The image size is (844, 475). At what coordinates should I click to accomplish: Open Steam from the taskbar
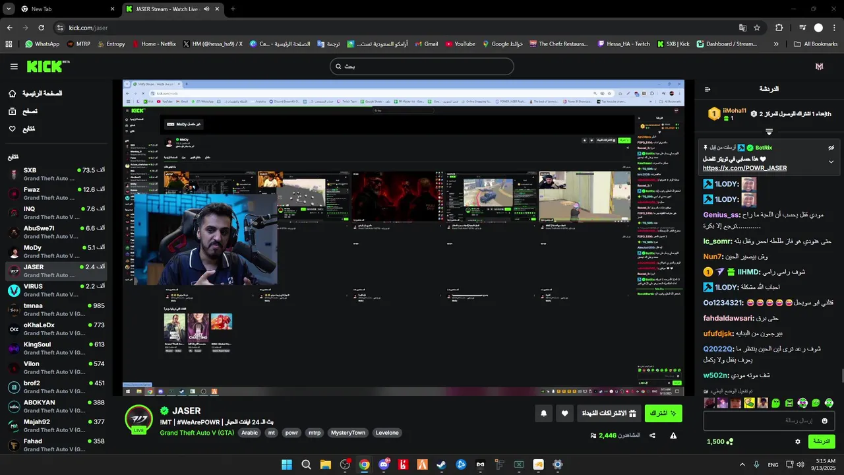click(441, 464)
